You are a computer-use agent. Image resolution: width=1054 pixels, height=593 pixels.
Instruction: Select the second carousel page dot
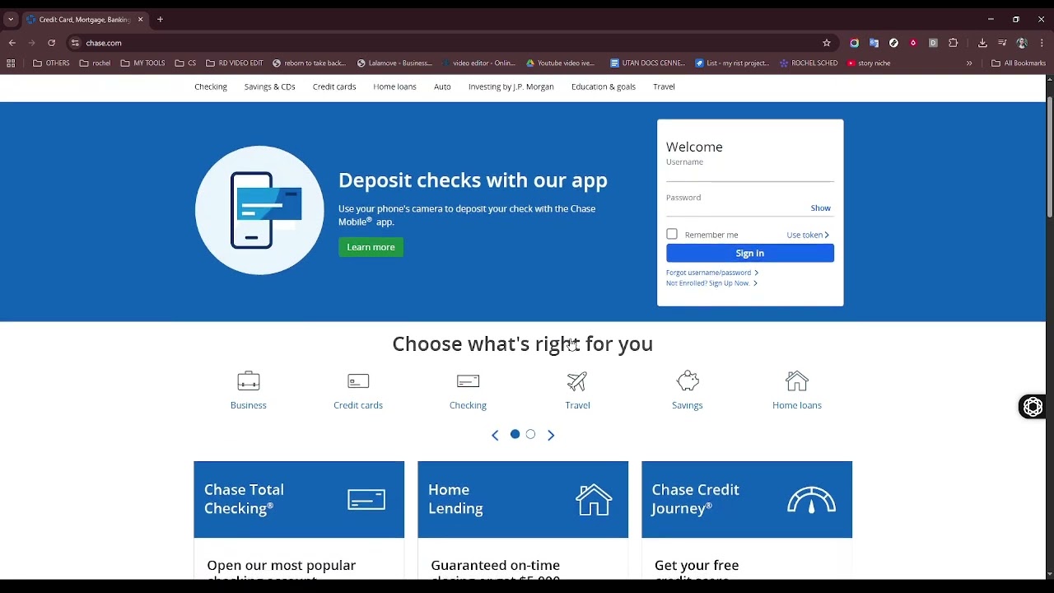click(x=530, y=434)
